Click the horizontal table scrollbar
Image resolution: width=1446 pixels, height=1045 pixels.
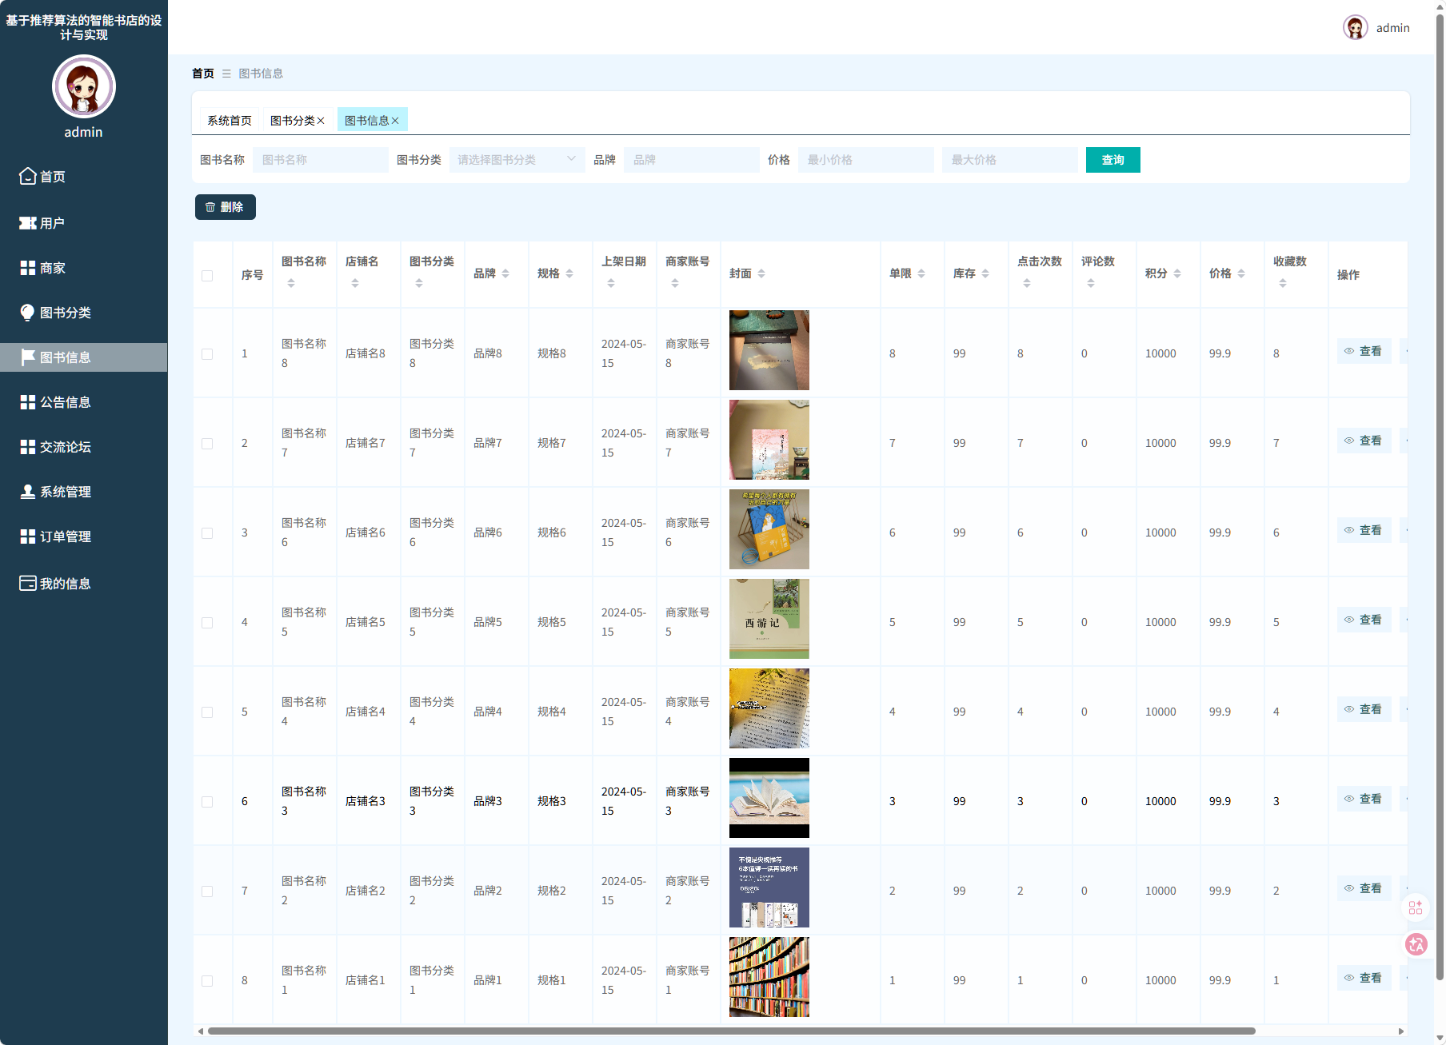coord(731,1031)
